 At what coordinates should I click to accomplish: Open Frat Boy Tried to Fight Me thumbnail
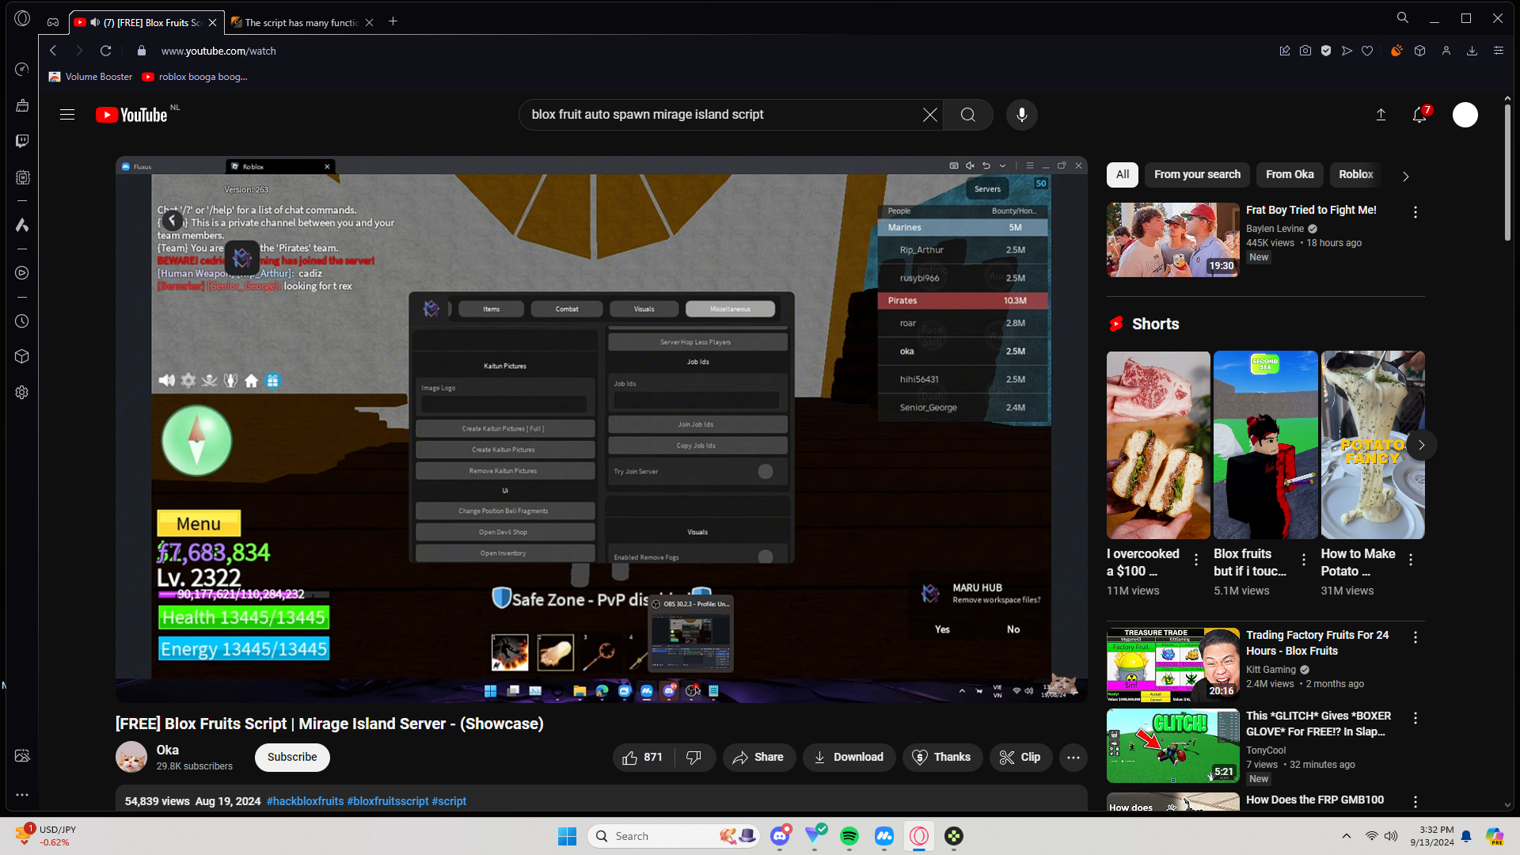pyautogui.click(x=1173, y=240)
